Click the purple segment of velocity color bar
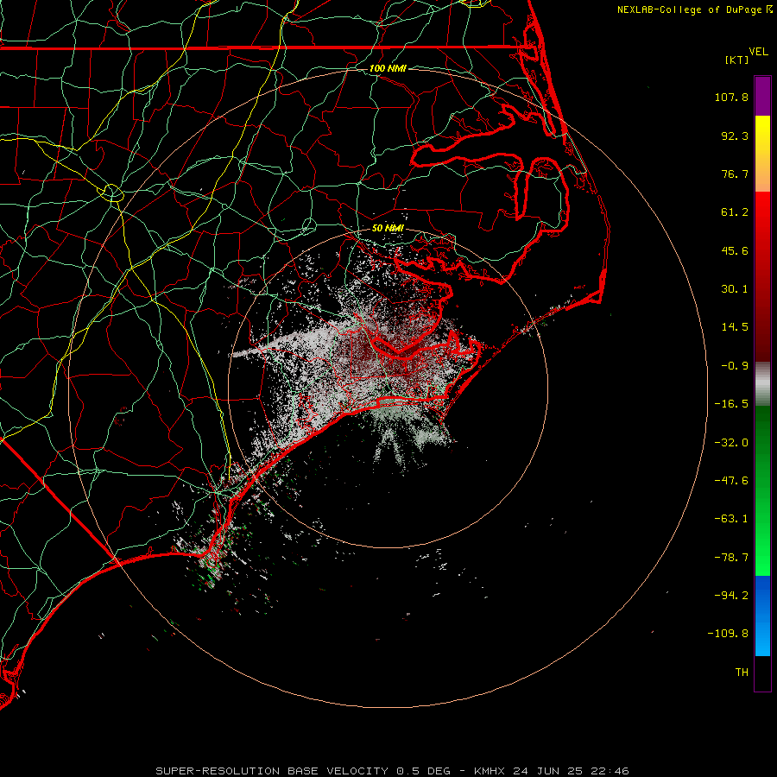The height and width of the screenshot is (777, 777). pyautogui.click(x=762, y=96)
